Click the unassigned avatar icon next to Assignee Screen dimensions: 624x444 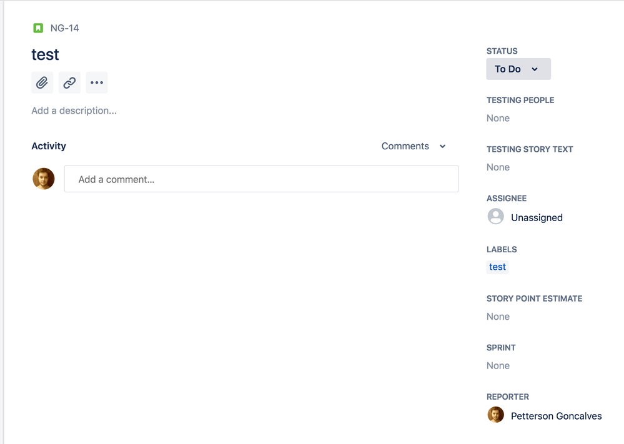click(x=495, y=216)
